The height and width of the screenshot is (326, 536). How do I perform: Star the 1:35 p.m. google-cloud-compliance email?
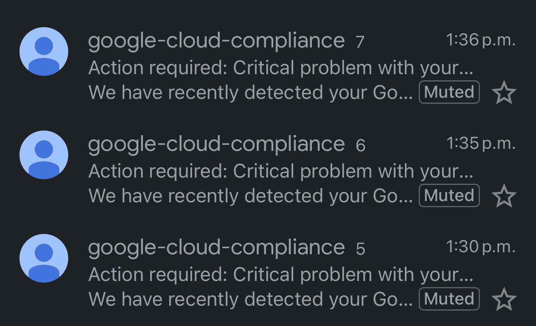pos(504,196)
